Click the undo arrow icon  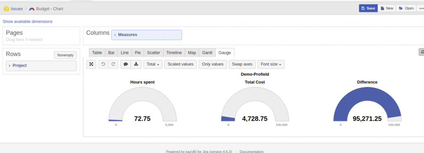[x=103, y=64]
